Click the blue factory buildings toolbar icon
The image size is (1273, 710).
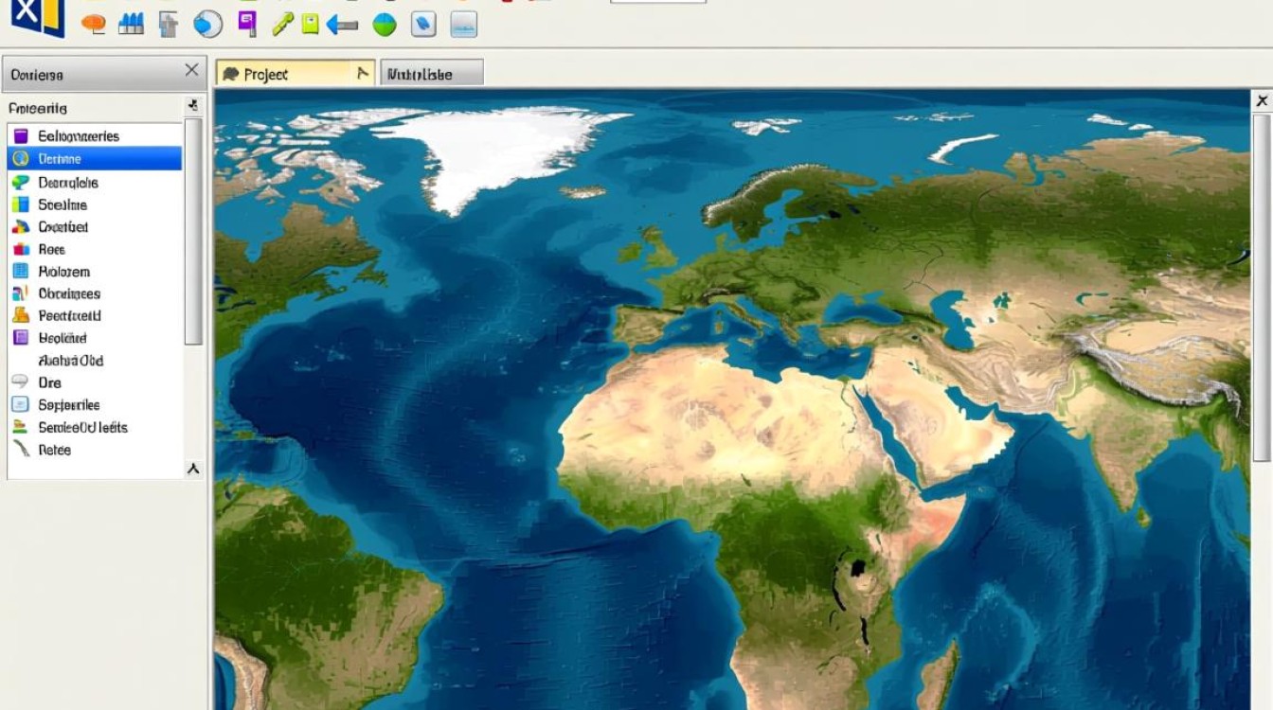coord(131,25)
